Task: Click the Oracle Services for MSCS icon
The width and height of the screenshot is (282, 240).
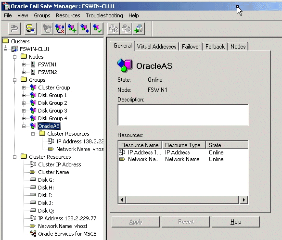Action: tap(33, 234)
